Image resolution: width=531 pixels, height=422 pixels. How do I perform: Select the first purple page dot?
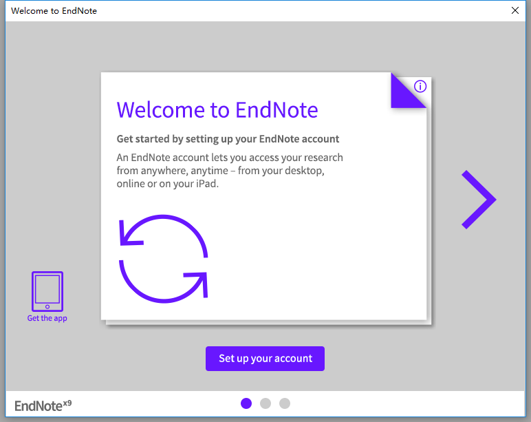246,403
